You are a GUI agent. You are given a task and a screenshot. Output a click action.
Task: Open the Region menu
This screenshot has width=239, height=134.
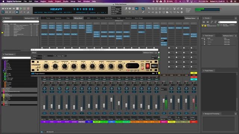pos(43,1)
